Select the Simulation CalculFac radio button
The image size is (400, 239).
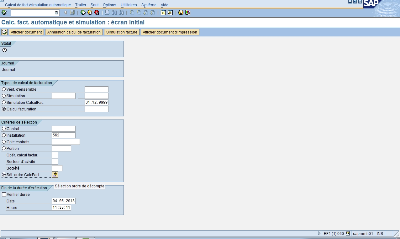pyautogui.click(x=4, y=103)
